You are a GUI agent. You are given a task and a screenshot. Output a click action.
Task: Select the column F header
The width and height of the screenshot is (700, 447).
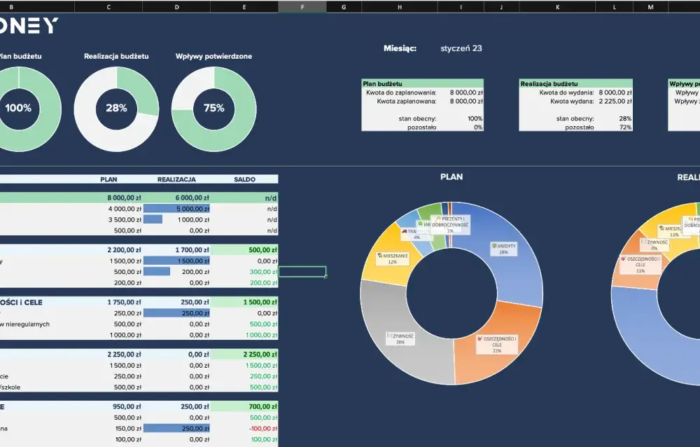pyautogui.click(x=302, y=7)
